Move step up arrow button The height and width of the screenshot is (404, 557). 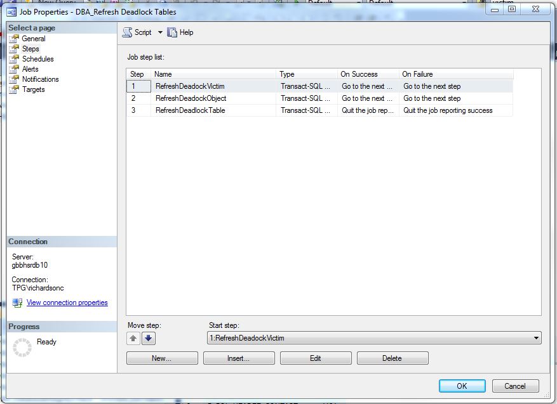[133, 339]
